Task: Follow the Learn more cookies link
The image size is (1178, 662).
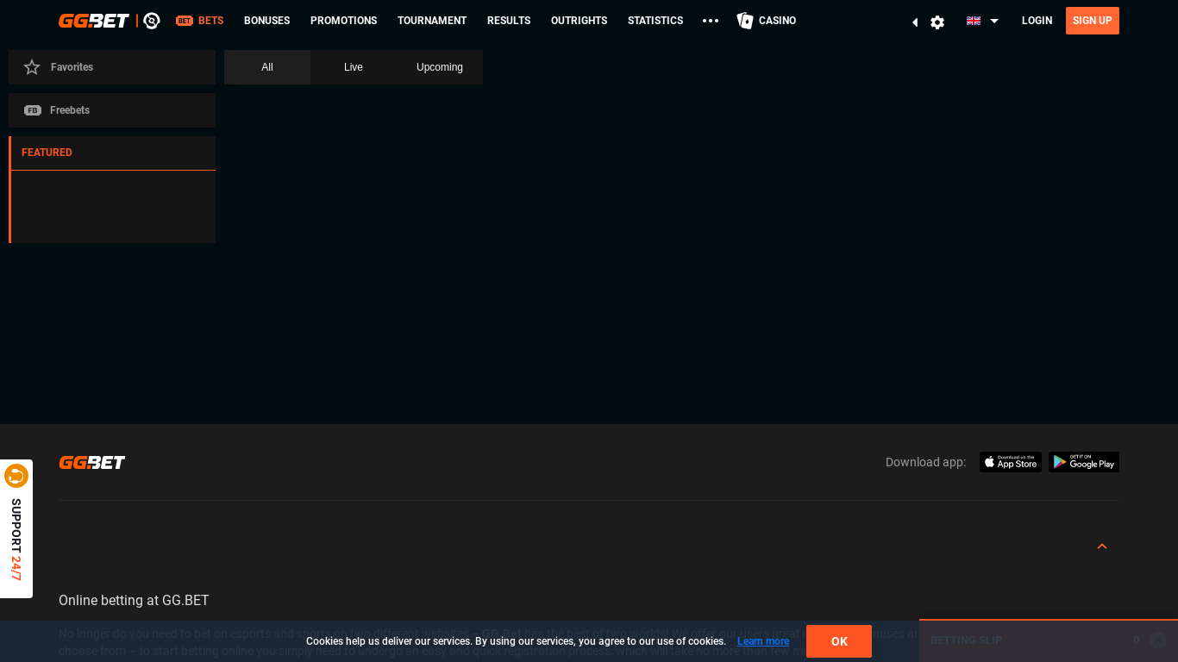Action: pos(763,641)
